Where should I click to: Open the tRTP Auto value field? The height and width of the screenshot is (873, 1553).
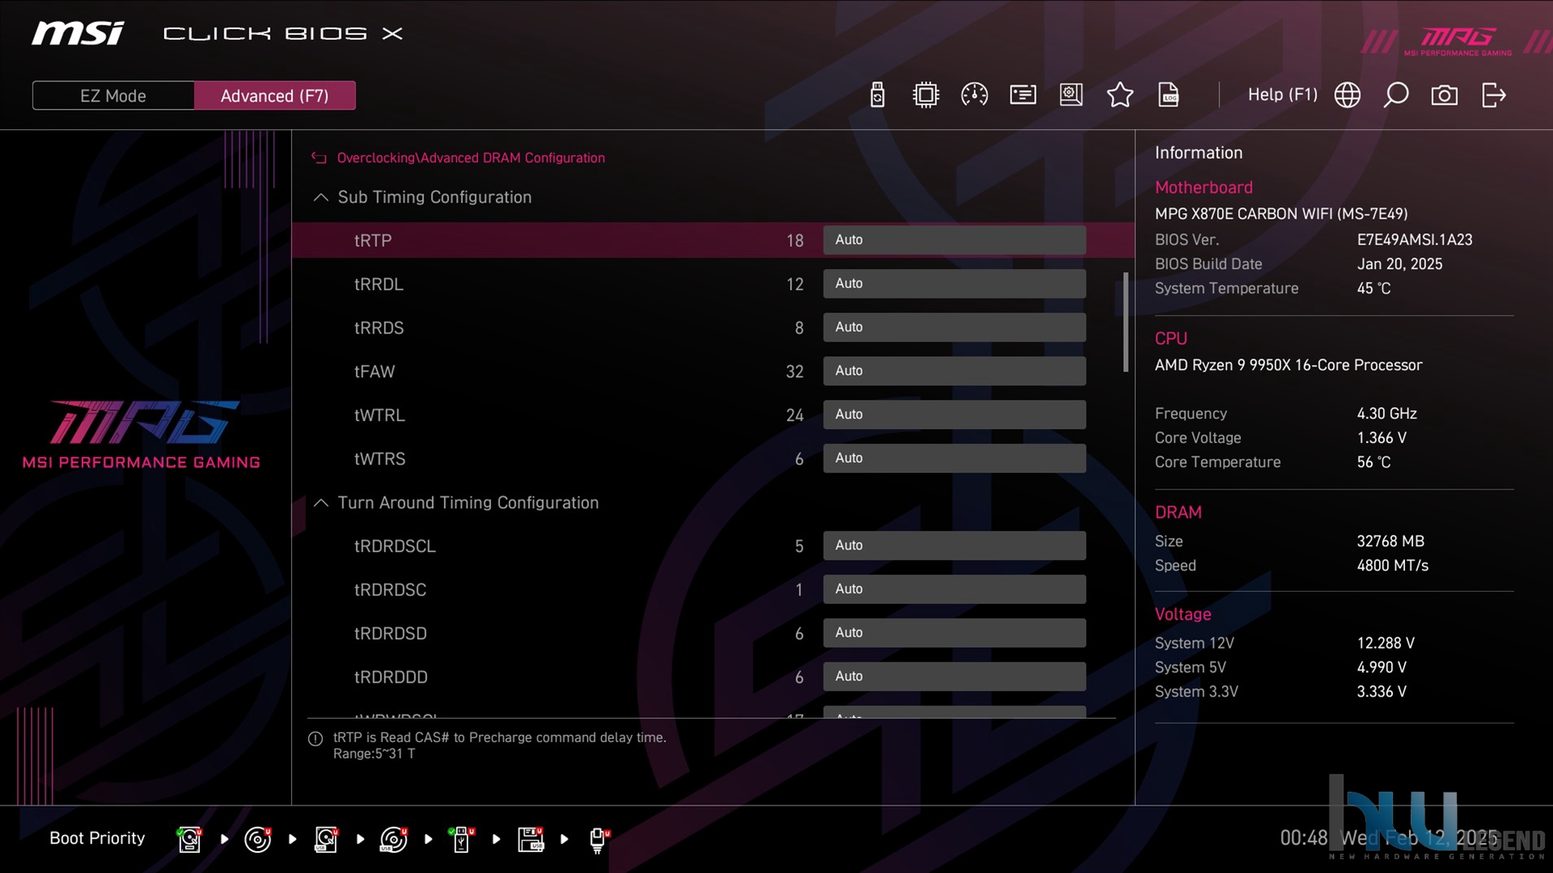pos(954,240)
